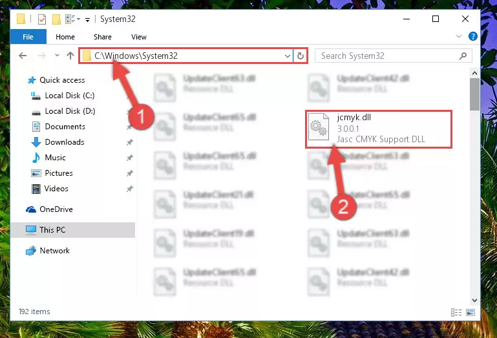497x338 pixels.
Task: Click the Back navigation arrow
Action: pyautogui.click(x=23, y=56)
